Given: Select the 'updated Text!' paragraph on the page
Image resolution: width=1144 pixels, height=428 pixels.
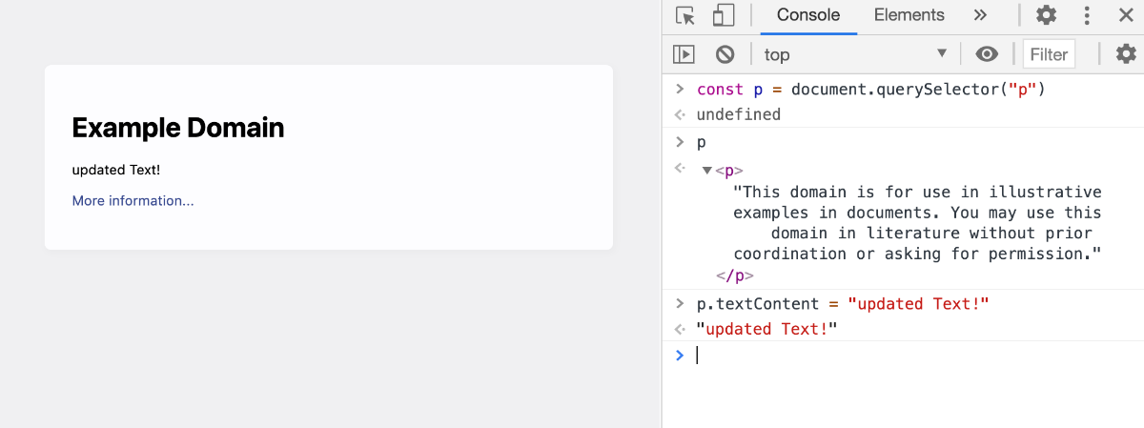Looking at the screenshot, I should [x=116, y=170].
